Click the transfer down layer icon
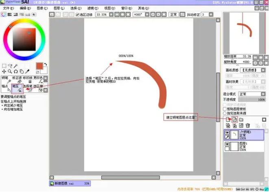 (x=228, y=125)
